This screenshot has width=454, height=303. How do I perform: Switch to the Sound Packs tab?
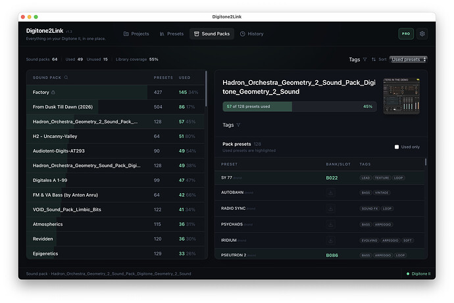tap(212, 34)
